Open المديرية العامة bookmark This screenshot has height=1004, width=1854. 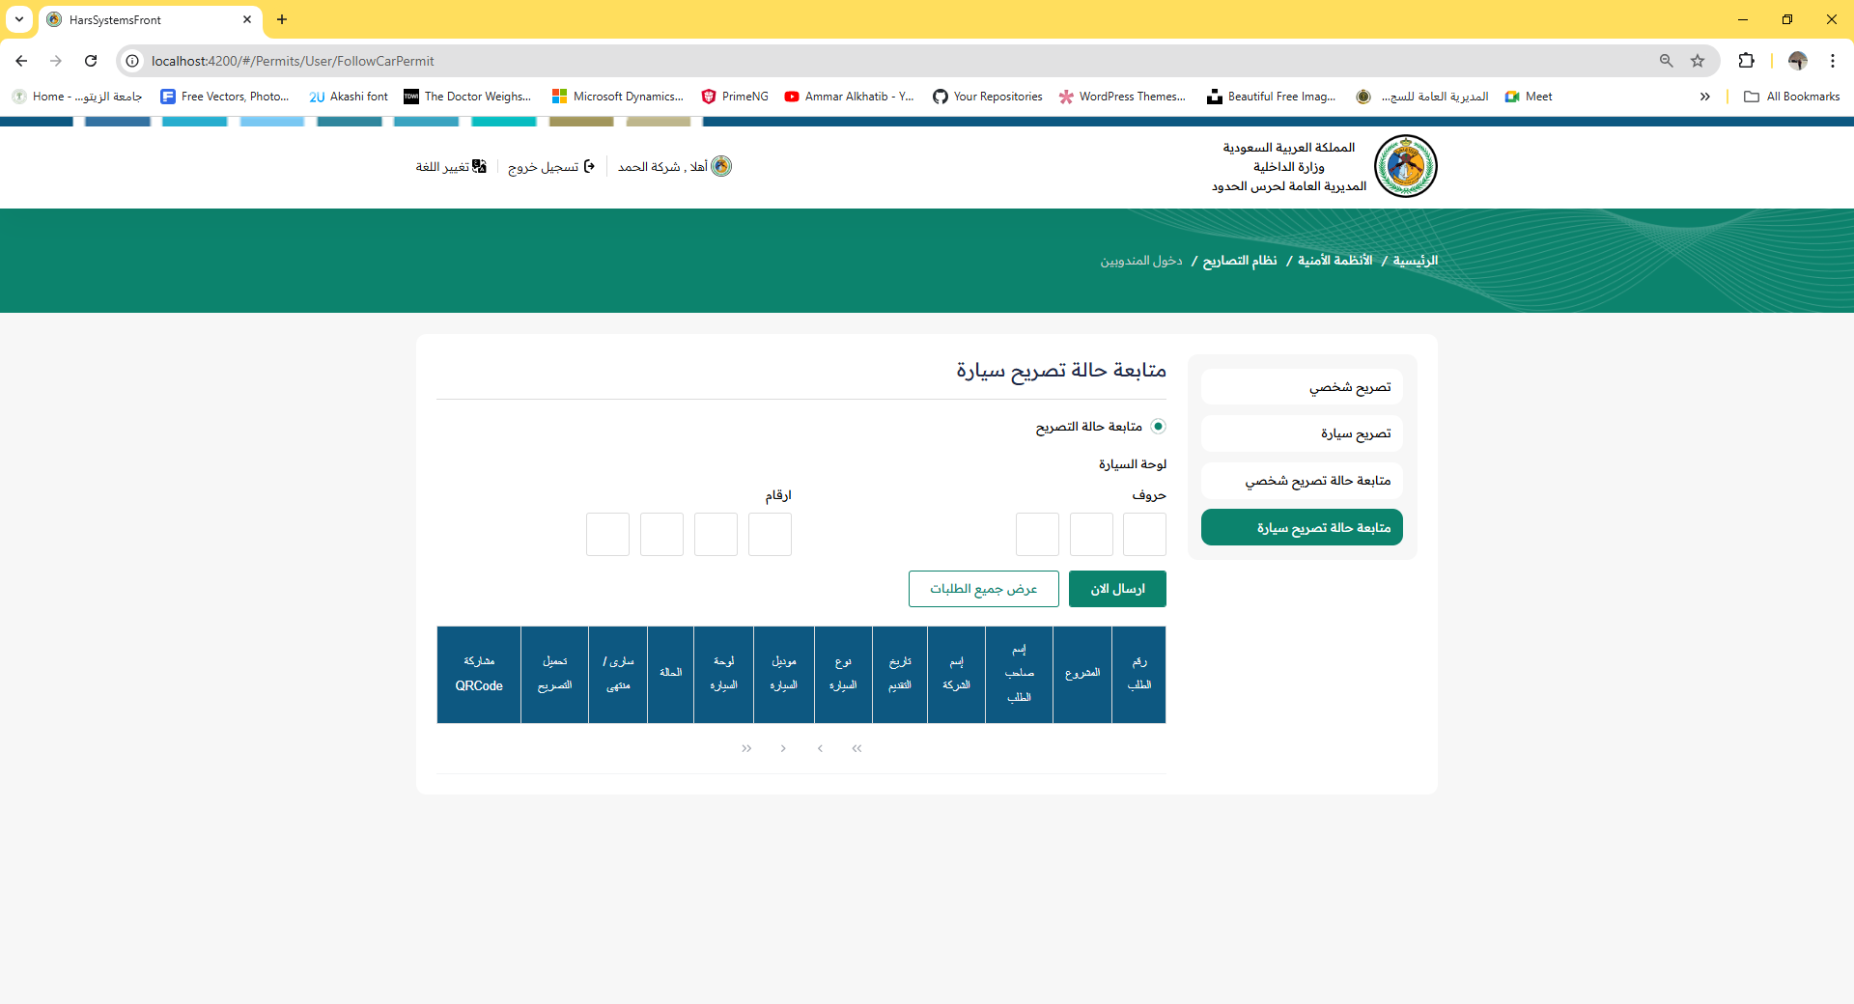click(1422, 97)
